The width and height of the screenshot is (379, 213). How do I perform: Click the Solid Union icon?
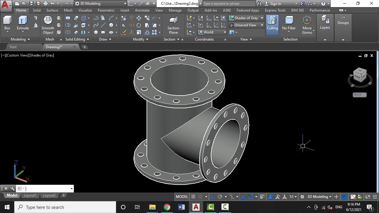(68, 18)
